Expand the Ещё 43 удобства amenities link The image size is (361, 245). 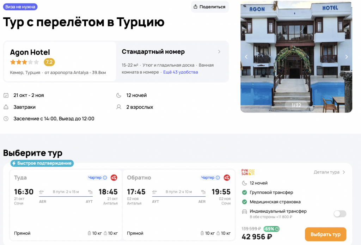pyautogui.click(x=180, y=72)
